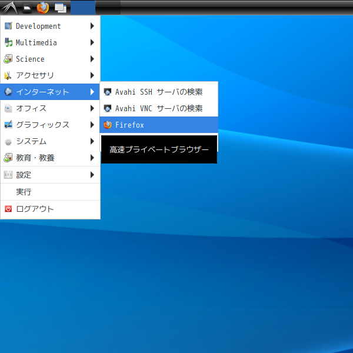Open the file manager panel icon
Screen dimensions: 353x353
(x=27, y=8)
